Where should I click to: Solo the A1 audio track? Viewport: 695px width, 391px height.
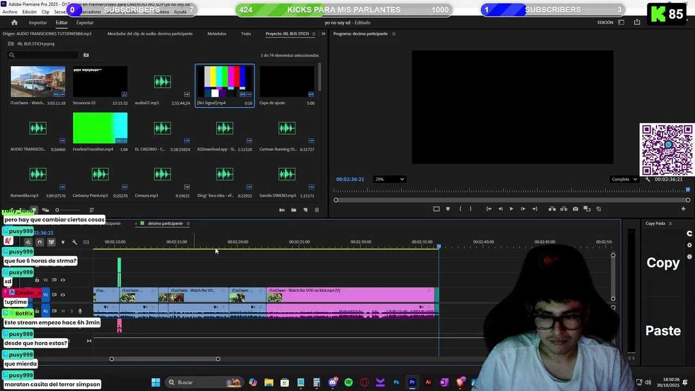pos(71,311)
